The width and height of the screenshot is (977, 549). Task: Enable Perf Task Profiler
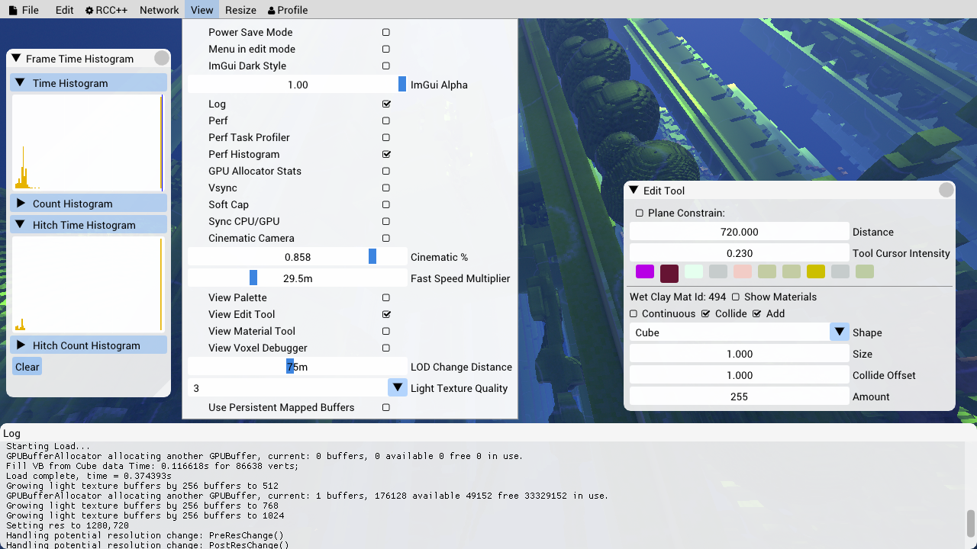[386, 137]
